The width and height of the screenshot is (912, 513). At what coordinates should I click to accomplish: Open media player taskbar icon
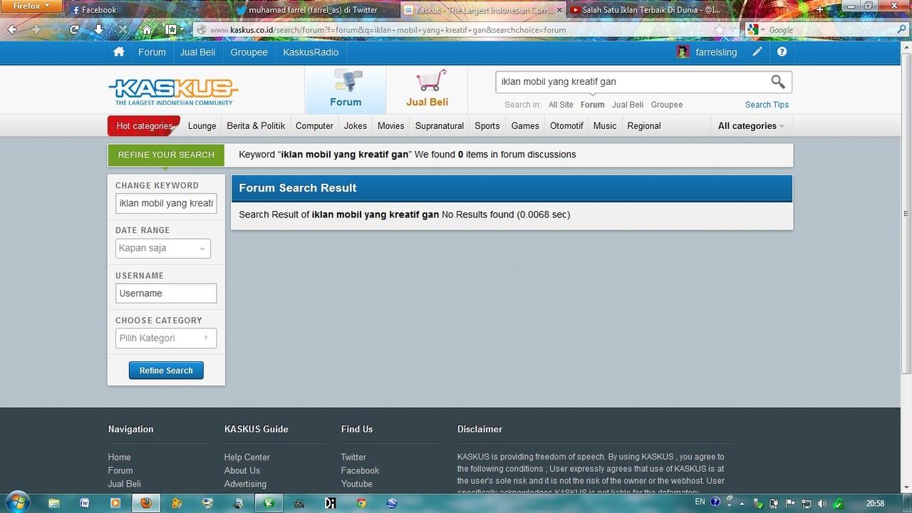click(x=115, y=503)
